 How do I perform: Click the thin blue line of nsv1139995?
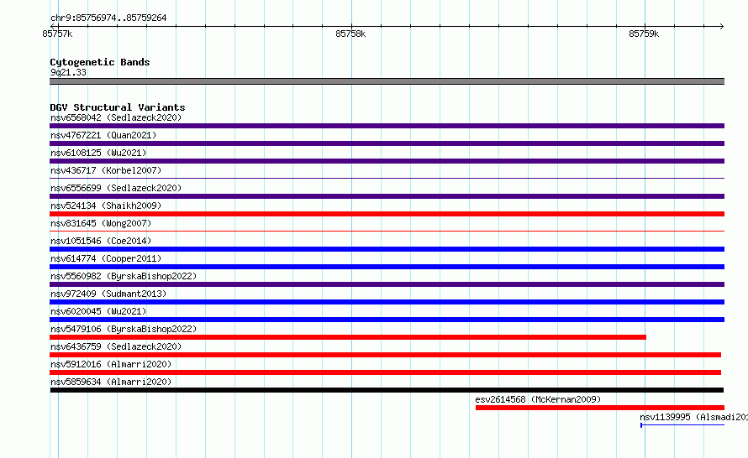[x=682, y=425]
